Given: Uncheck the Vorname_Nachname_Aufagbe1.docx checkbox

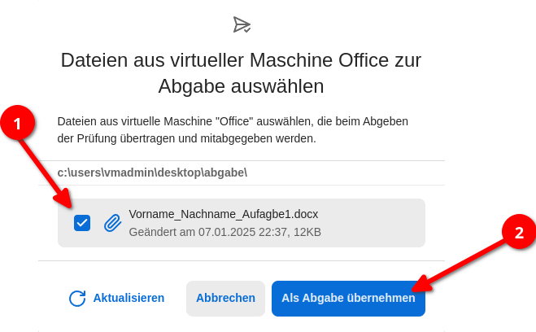Looking at the screenshot, I should (x=82, y=223).
